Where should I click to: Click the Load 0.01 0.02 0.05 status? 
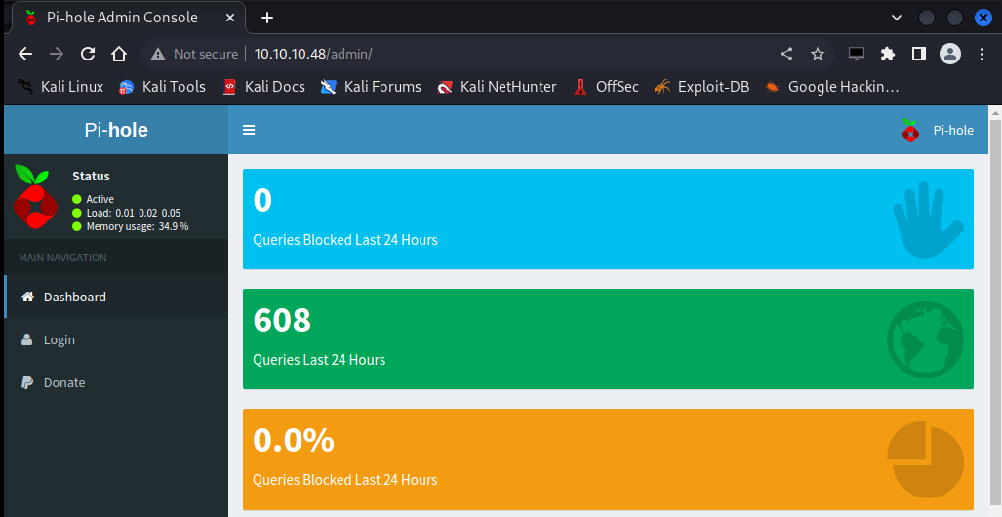coord(127,213)
